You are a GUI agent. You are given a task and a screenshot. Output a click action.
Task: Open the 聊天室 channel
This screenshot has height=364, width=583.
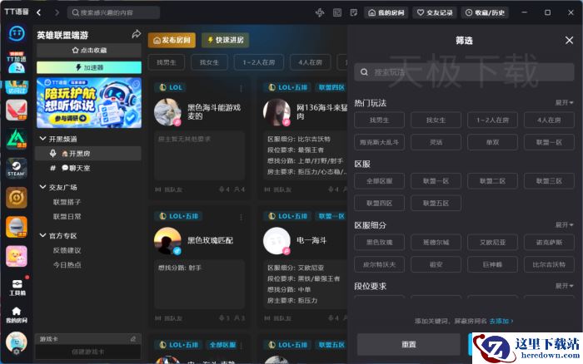pyautogui.click(x=88, y=168)
